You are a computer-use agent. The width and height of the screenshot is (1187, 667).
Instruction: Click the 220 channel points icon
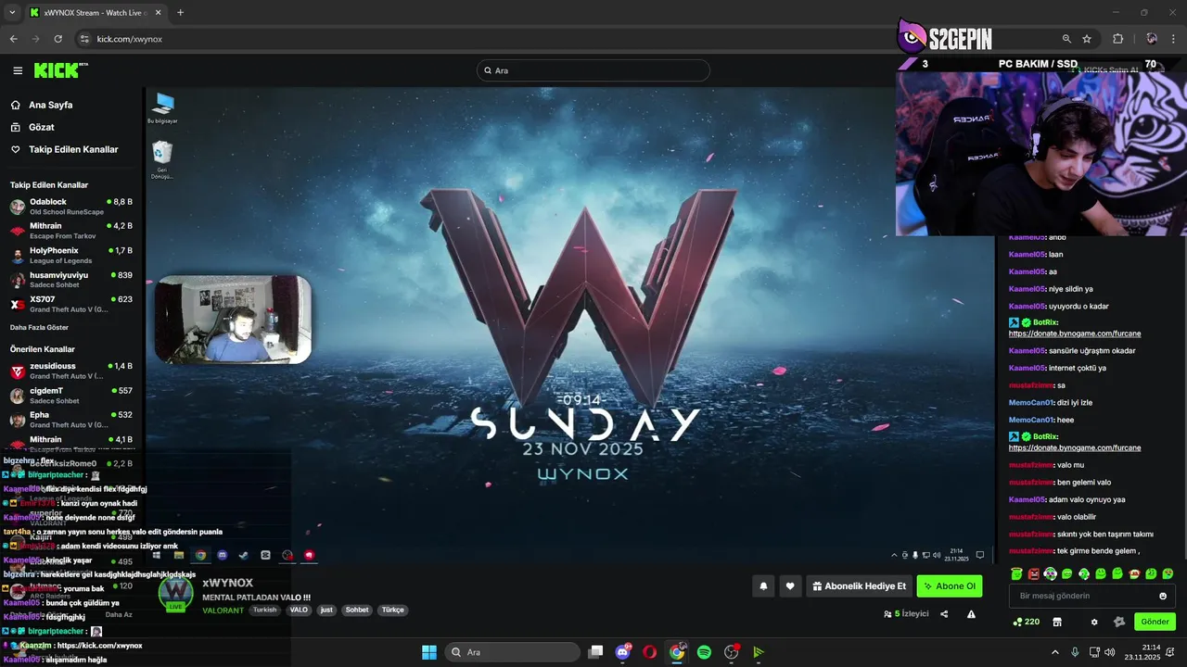(1026, 622)
